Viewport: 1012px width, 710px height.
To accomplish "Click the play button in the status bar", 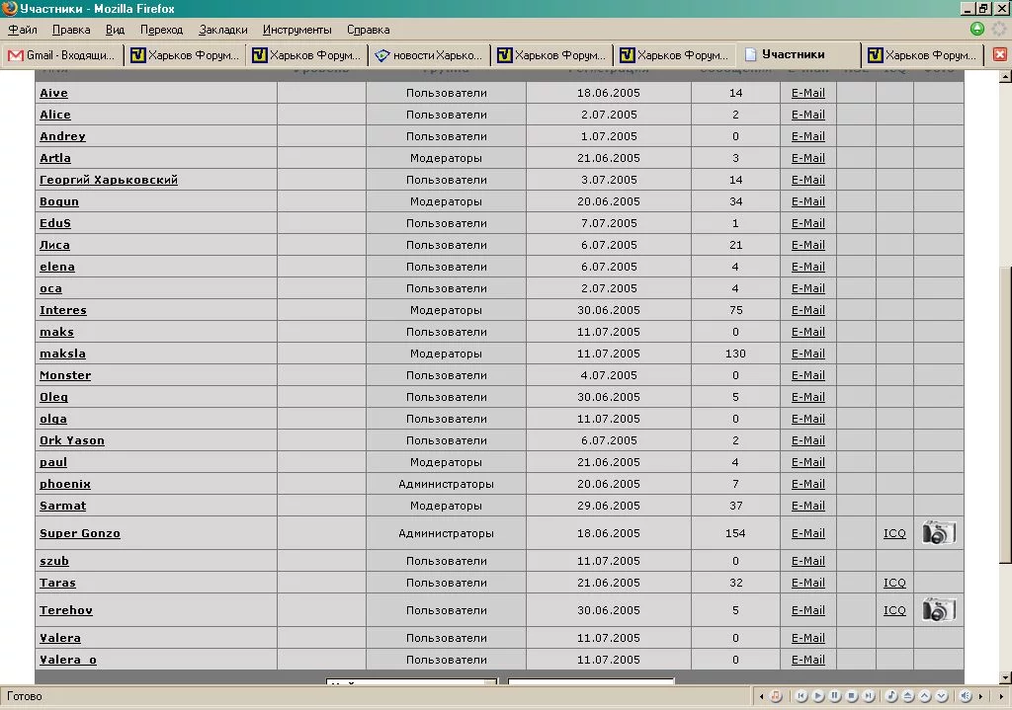I will click(817, 696).
